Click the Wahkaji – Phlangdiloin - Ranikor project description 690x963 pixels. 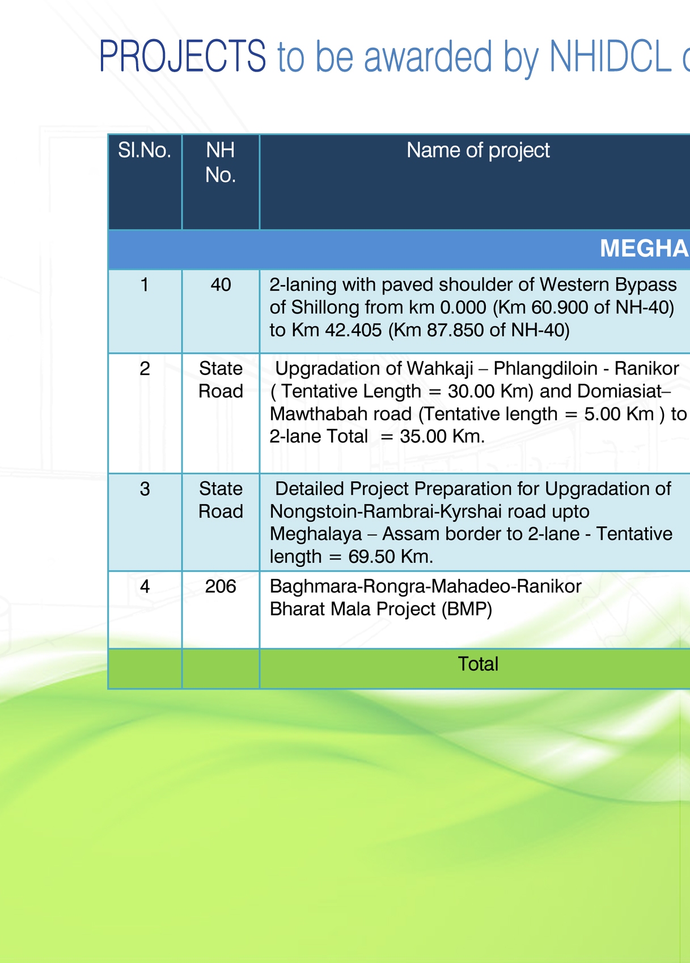pos(478,402)
